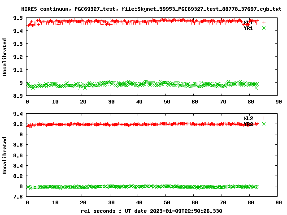Click the rel seconds UT date axis label
Image resolution: width=287 pixels, height=215 pixels.
pos(152,211)
